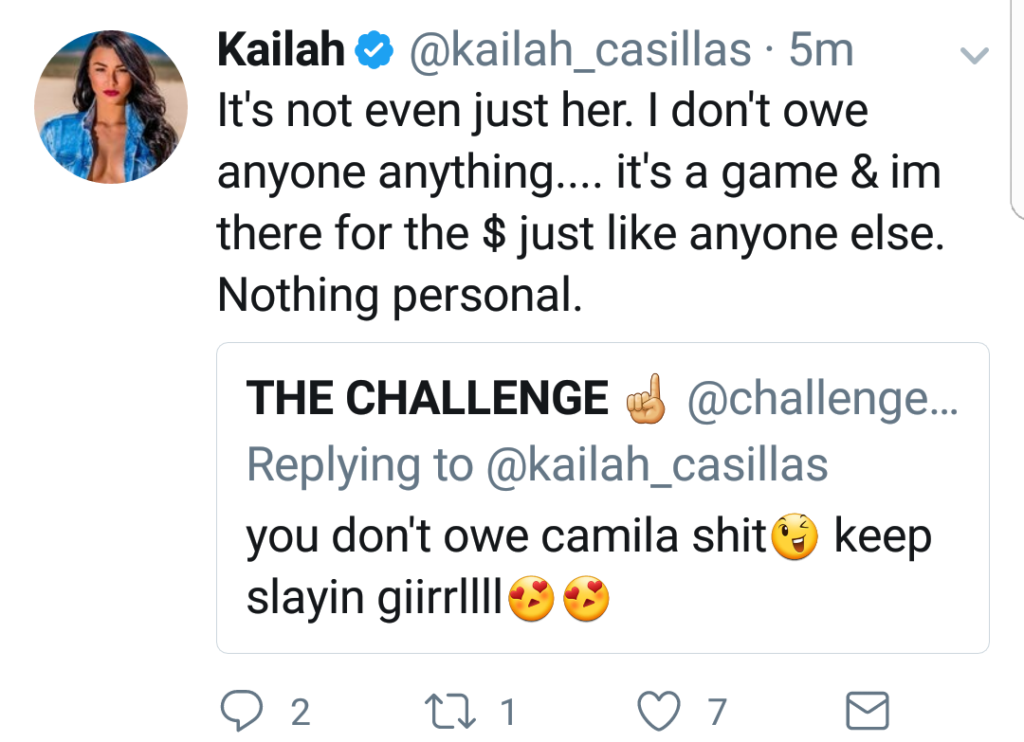Click the Kailah display name
This screenshot has width=1024, height=742.
(281, 49)
